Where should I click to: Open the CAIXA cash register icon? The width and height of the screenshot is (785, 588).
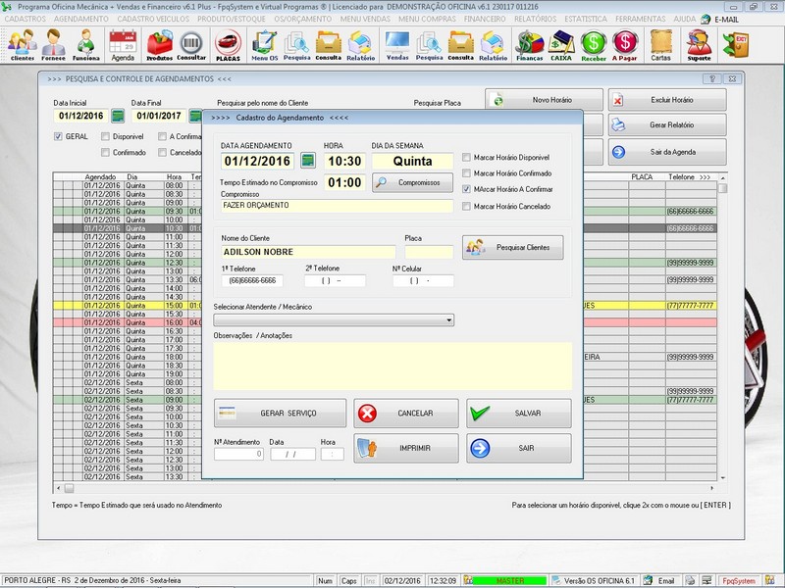[x=561, y=44]
